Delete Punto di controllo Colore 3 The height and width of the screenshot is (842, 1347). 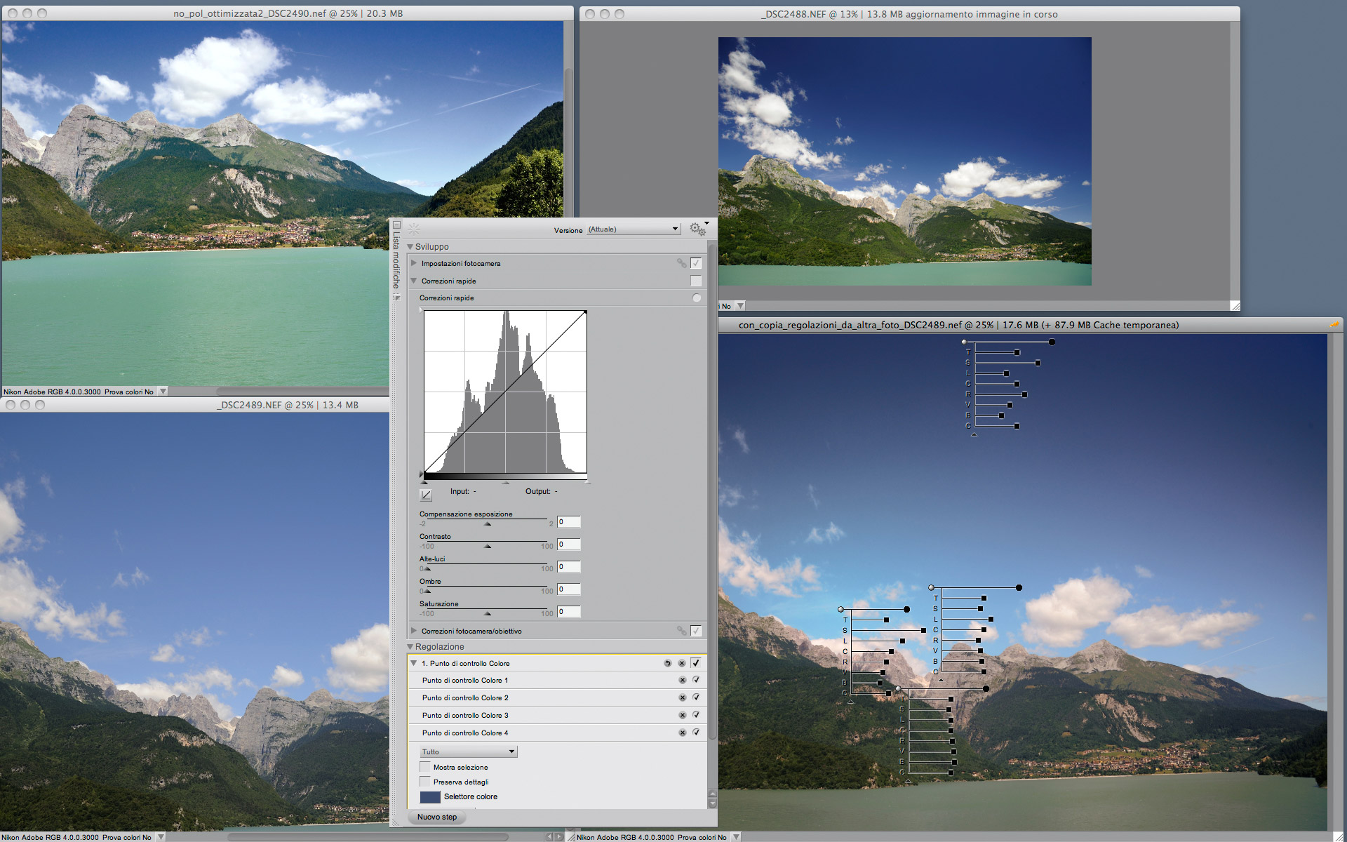682,715
